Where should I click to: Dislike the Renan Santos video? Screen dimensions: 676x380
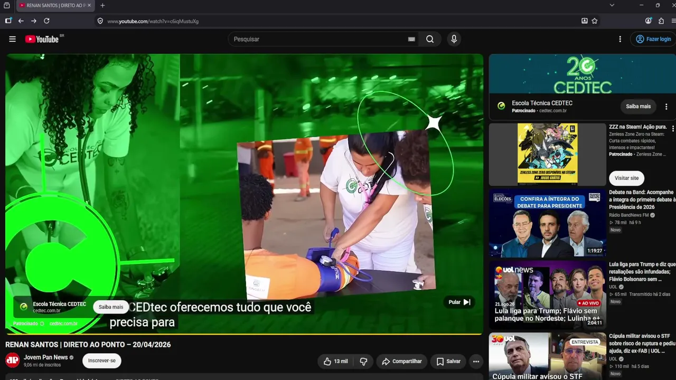(363, 362)
